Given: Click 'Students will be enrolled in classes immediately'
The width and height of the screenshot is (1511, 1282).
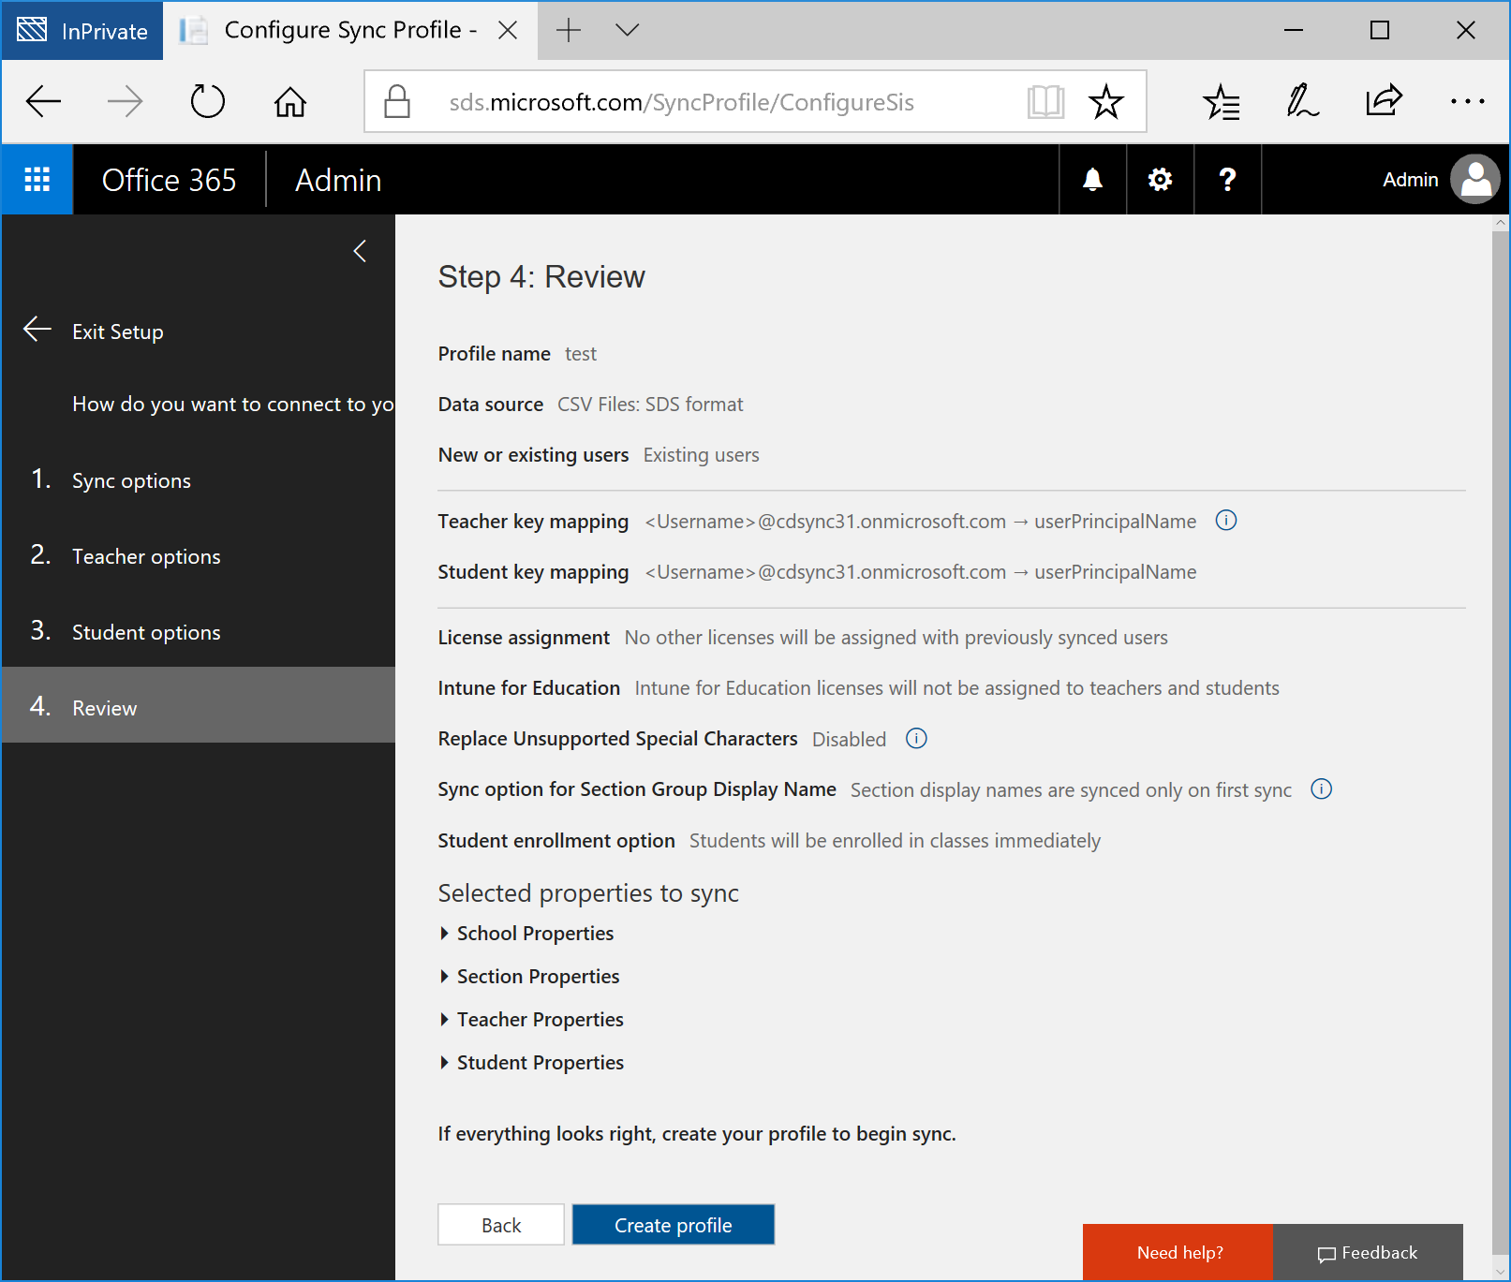Looking at the screenshot, I should (895, 841).
